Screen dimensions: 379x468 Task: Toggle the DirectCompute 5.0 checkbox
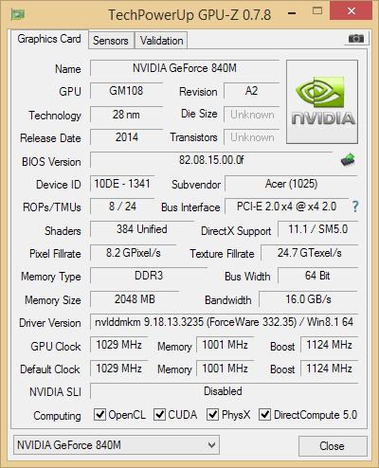click(264, 414)
